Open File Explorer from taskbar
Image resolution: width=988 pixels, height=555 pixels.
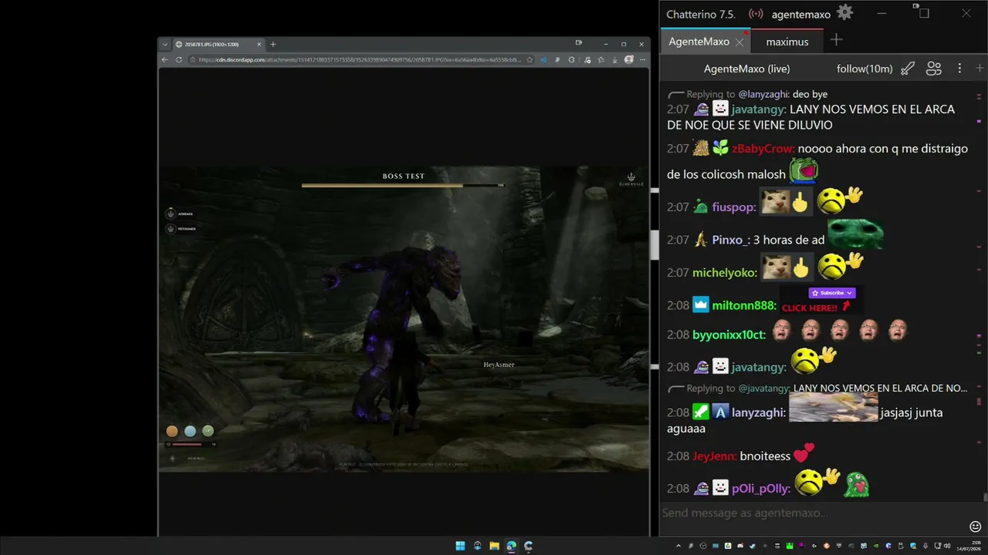[494, 546]
